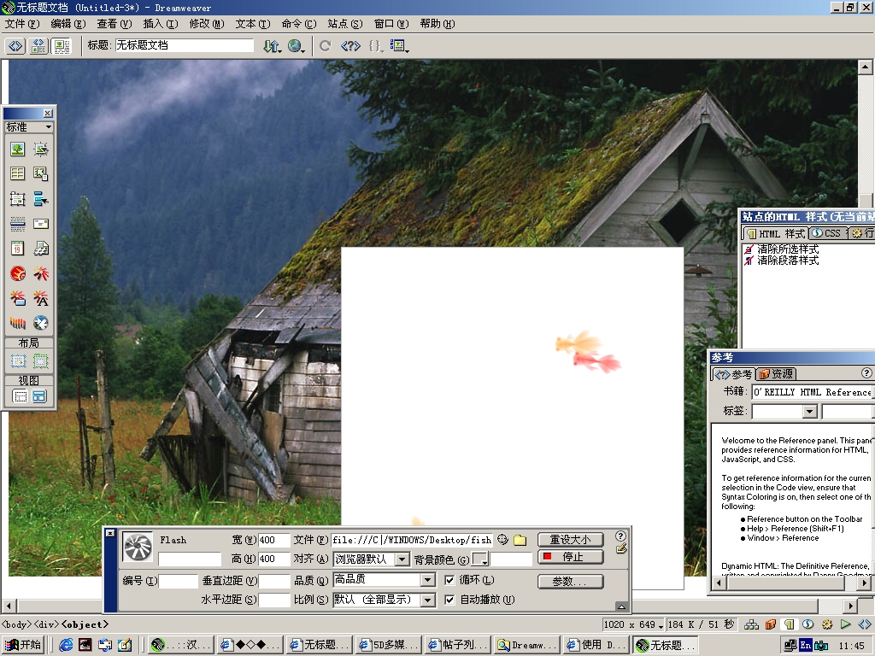Click the 参数... parameters button

pyautogui.click(x=570, y=581)
